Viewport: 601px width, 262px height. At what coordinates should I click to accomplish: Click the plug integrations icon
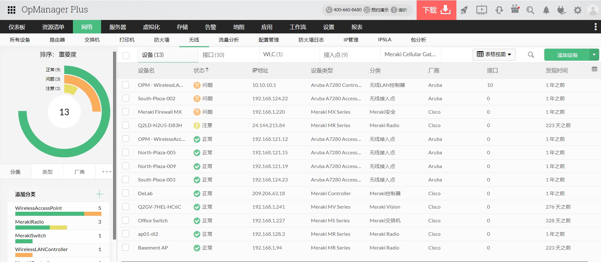tap(562, 10)
